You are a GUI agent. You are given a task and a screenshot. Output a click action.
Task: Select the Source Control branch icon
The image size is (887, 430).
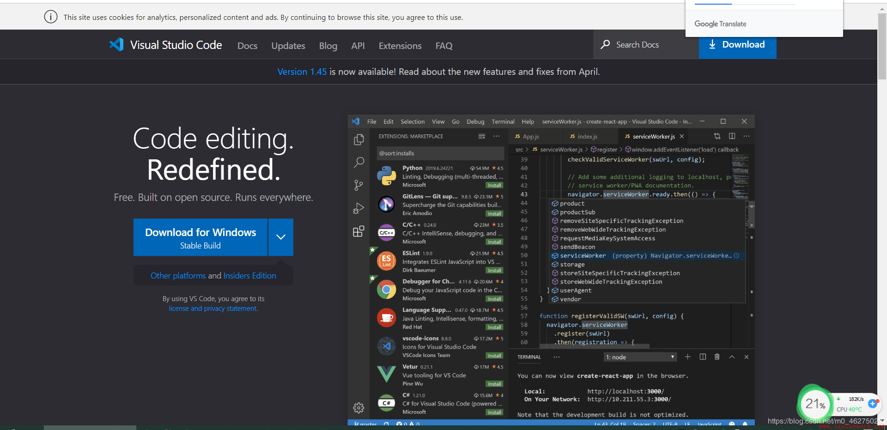point(358,185)
